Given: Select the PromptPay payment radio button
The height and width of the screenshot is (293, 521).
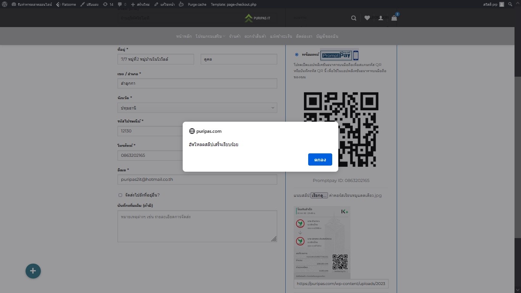Looking at the screenshot, I should [x=296, y=55].
